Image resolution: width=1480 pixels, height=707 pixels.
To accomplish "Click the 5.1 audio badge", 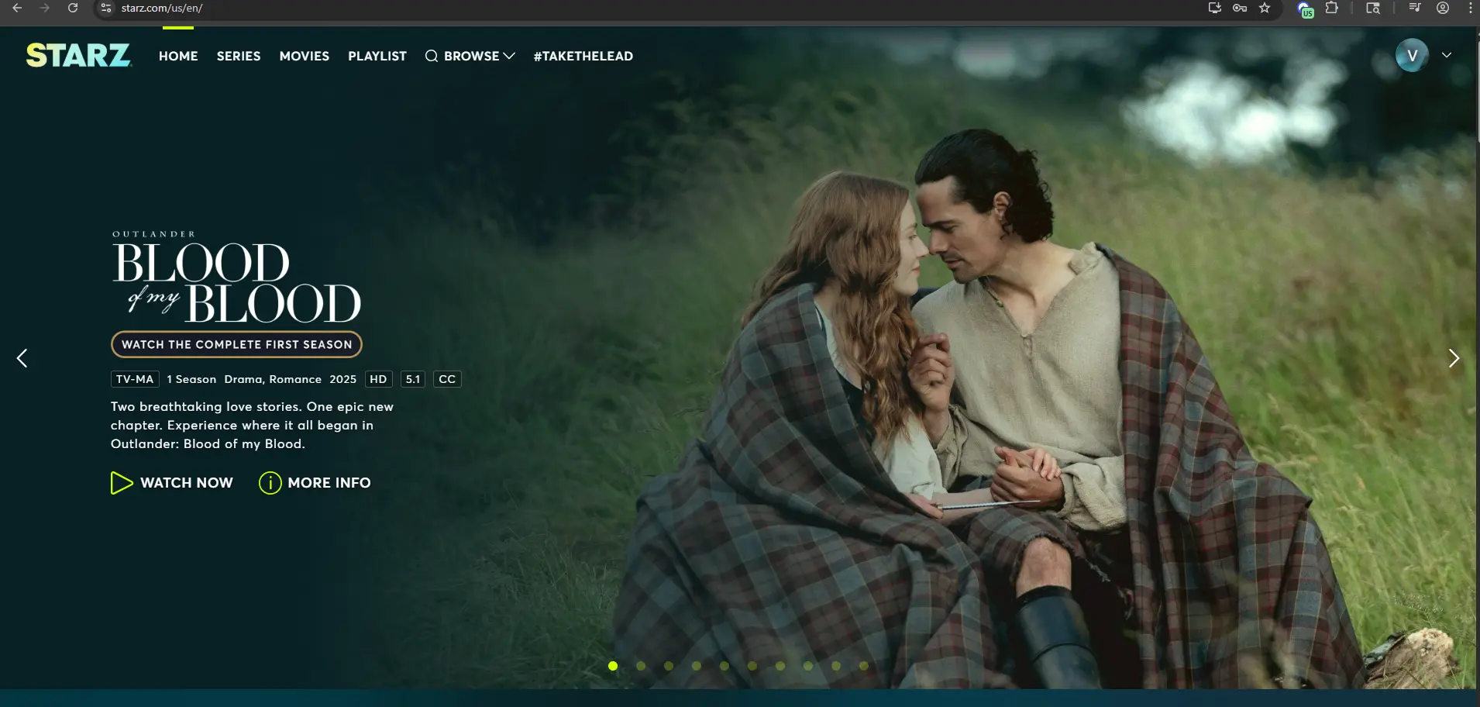I will pos(413,379).
